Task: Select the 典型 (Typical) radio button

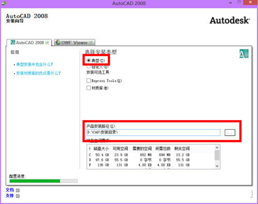Action: pyautogui.click(x=89, y=60)
